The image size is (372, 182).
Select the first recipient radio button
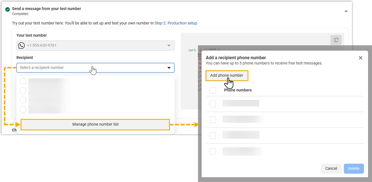point(23,81)
